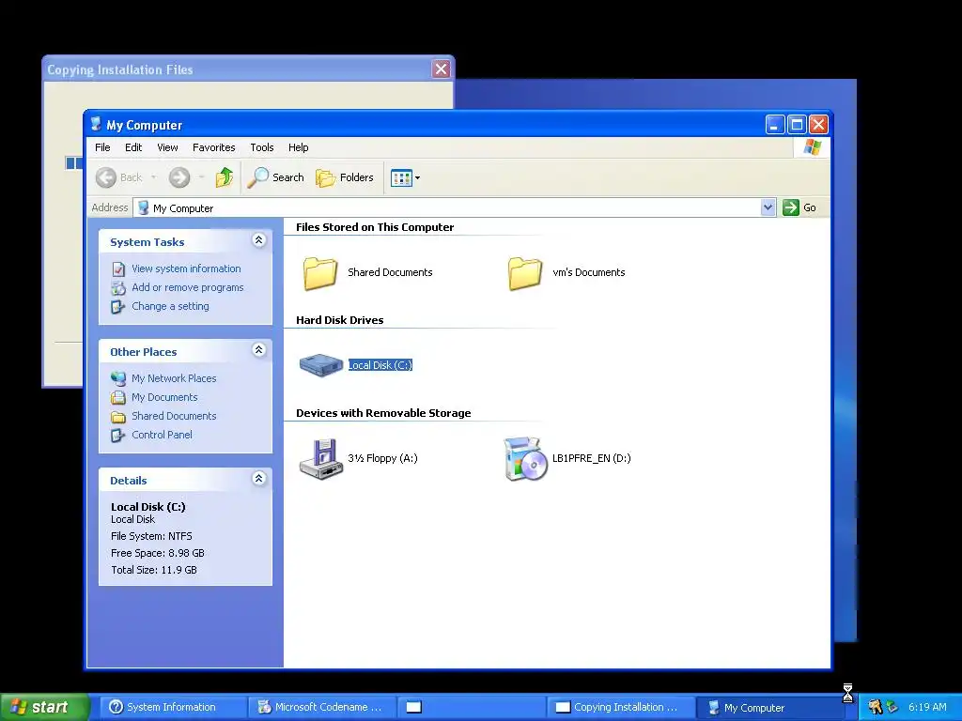This screenshot has width=962, height=721.
Task: Select the 3½ Floppy (A:) drive icon
Action: click(x=321, y=458)
